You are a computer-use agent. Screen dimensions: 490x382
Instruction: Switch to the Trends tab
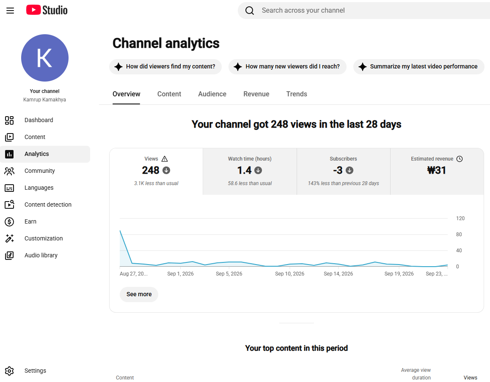(x=297, y=94)
